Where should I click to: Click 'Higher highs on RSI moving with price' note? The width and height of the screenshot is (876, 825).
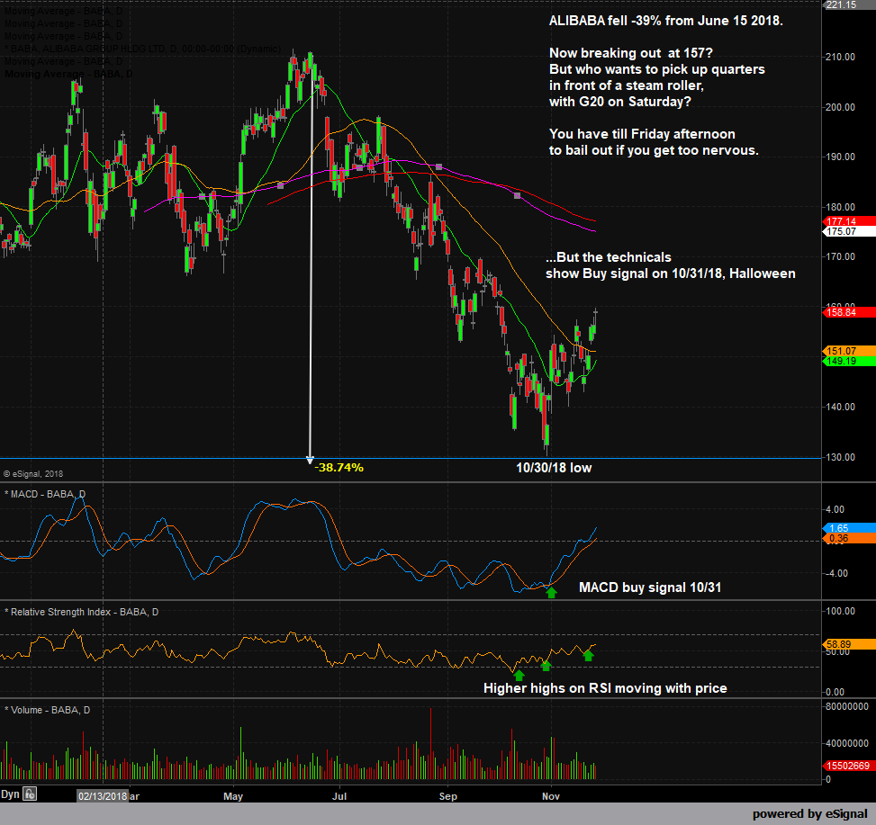click(x=605, y=688)
